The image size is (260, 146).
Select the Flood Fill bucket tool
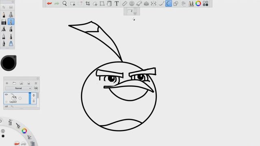109,4
